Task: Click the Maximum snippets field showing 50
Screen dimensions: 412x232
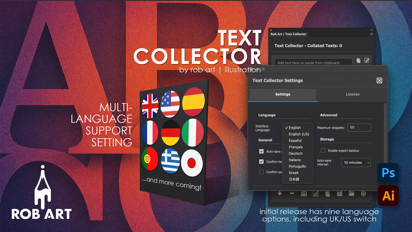Action: click(x=359, y=127)
